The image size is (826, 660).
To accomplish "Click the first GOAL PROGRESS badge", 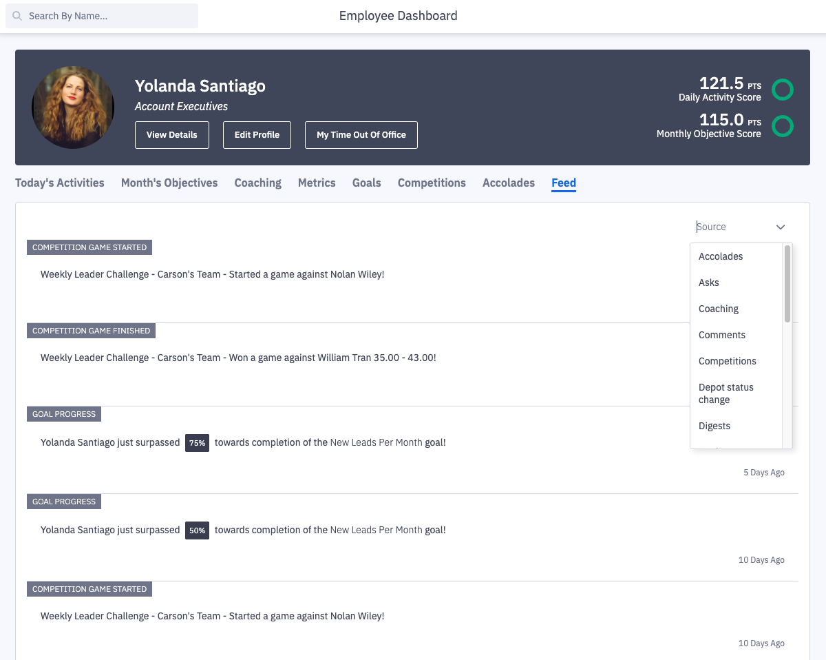I will point(63,413).
